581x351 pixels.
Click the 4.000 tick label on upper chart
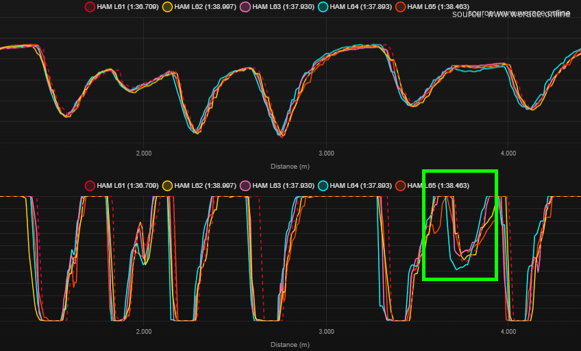tap(508, 153)
